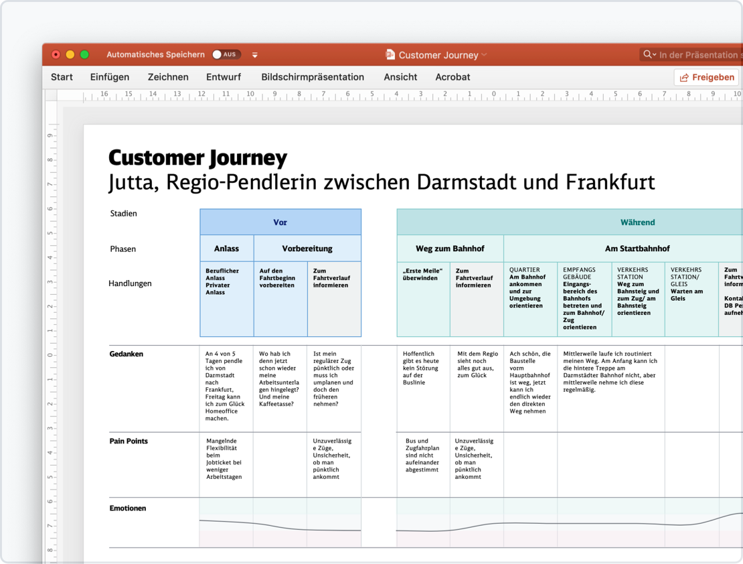Select the Entwurf tab
743x564 pixels.
224,77
